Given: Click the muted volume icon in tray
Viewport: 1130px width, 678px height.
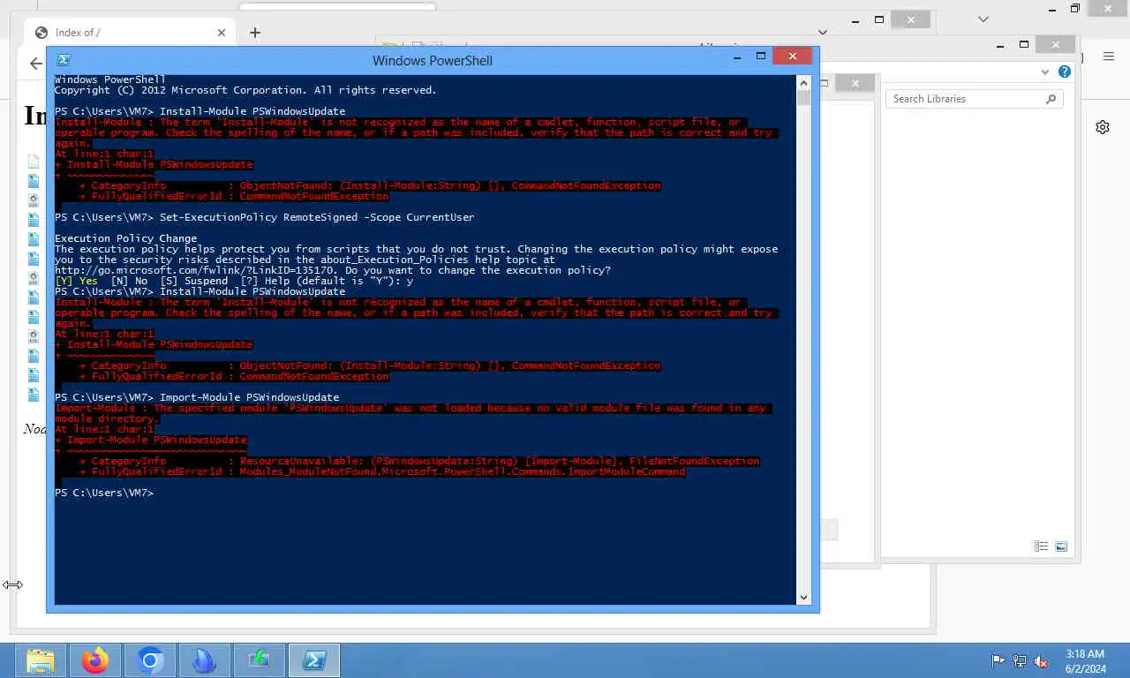Looking at the screenshot, I should (x=1042, y=660).
